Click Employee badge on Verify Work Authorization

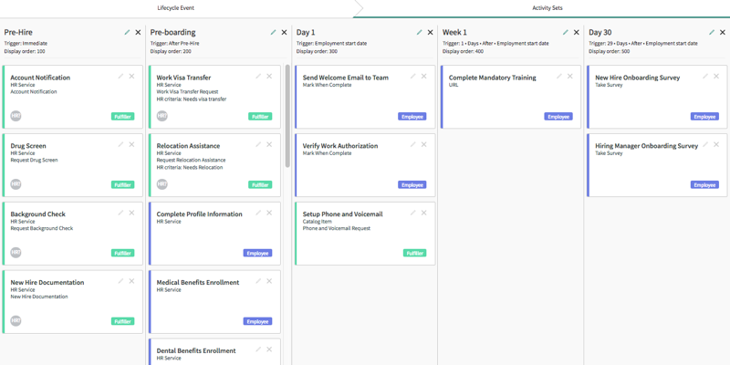coord(412,185)
